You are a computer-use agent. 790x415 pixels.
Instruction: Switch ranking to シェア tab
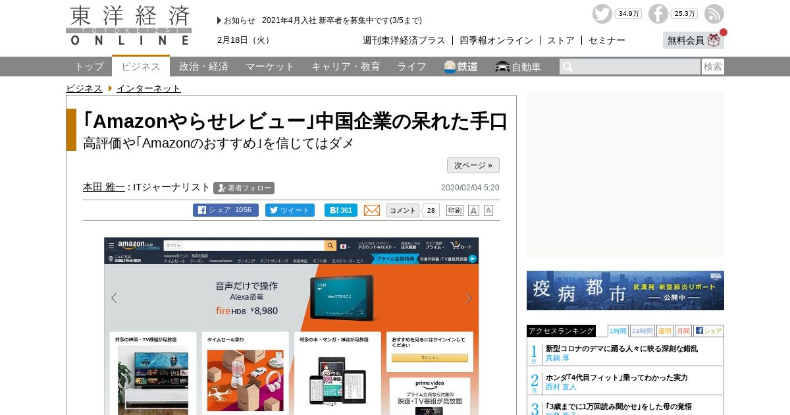point(708,331)
